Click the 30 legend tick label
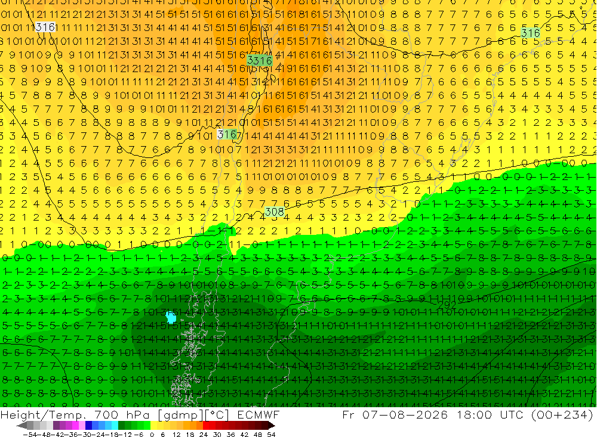The height and width of the screenshot is (437, 597). pyautogui.click(x=217, y=435)
